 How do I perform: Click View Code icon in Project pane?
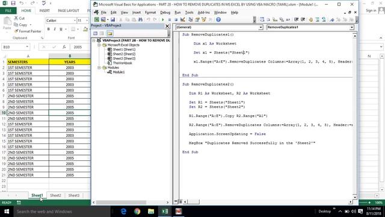coord(95,34)
